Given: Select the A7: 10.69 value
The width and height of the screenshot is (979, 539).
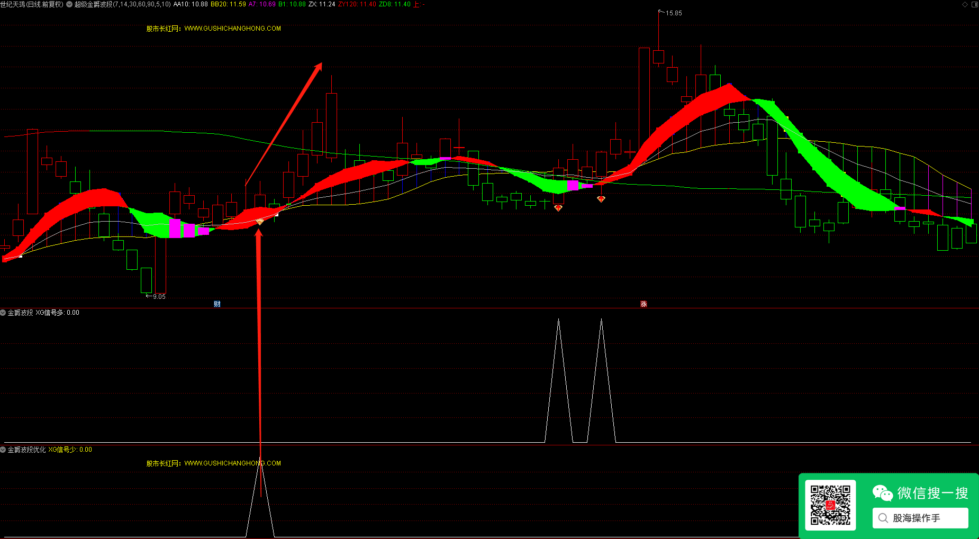Looking at the screenshot, I should coord(262,4).
